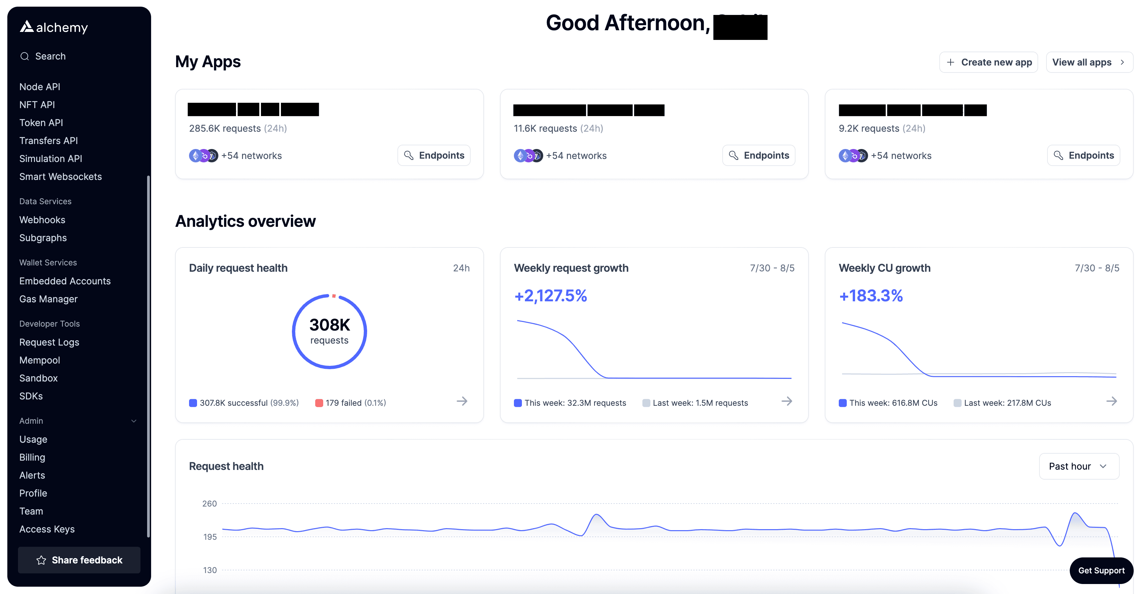Click key icon in second app's Endpoints

tap(734, 156)
